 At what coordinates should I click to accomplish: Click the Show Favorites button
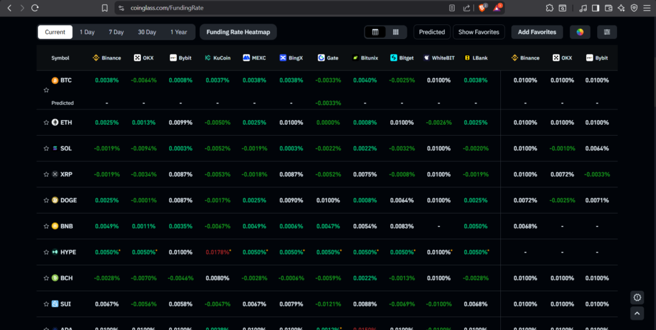[479, 32]
